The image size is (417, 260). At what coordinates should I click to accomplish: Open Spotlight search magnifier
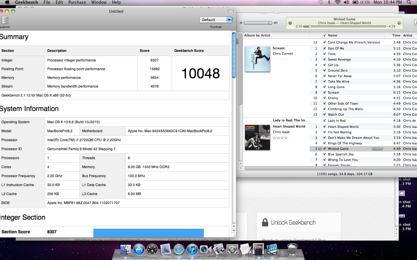point(409,2)
